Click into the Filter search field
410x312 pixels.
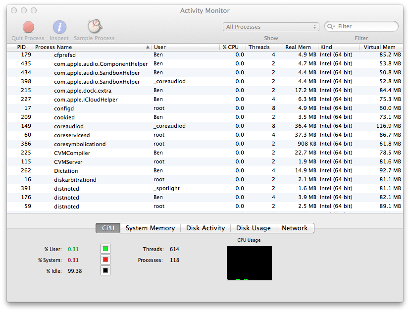[x=361, y=26]
